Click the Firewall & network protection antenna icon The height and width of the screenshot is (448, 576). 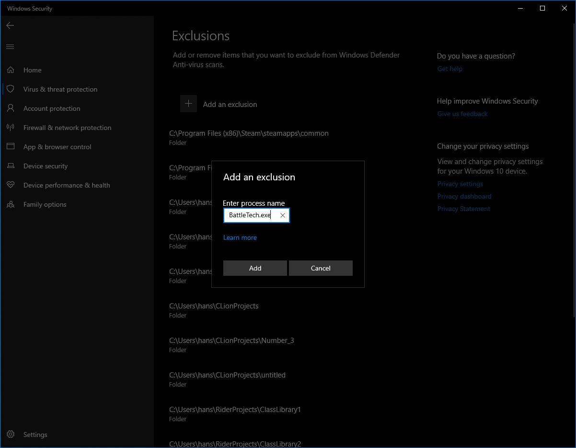click(x=11, y=128)
